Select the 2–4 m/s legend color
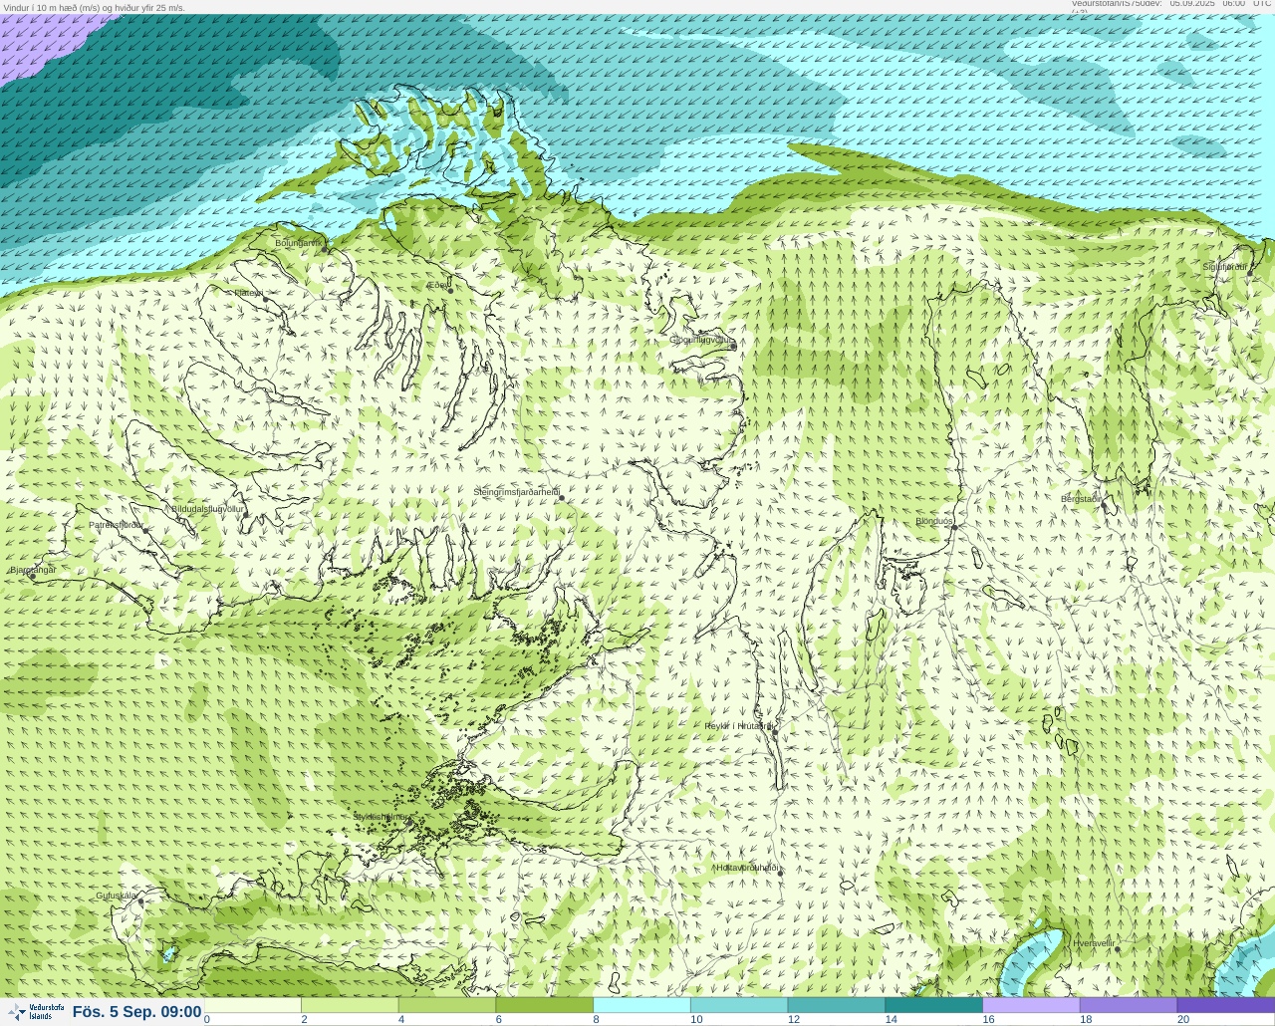The width and height of the screenshot is (1275, 1026). tap(350, 1005)
